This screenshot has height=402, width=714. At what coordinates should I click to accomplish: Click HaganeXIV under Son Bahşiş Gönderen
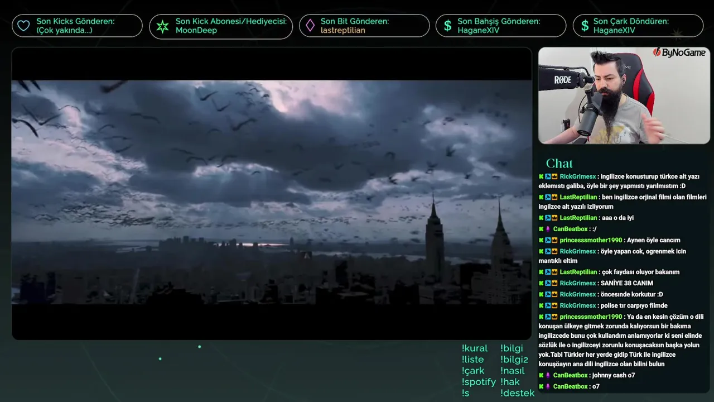(x=479, y=30)
